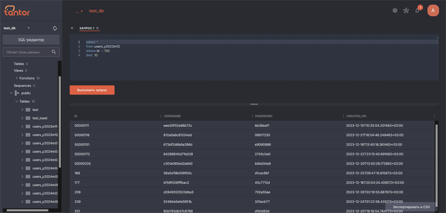Click the ID cell 50000118
This screenshot has height=213, width=446.
pos(81,135)
